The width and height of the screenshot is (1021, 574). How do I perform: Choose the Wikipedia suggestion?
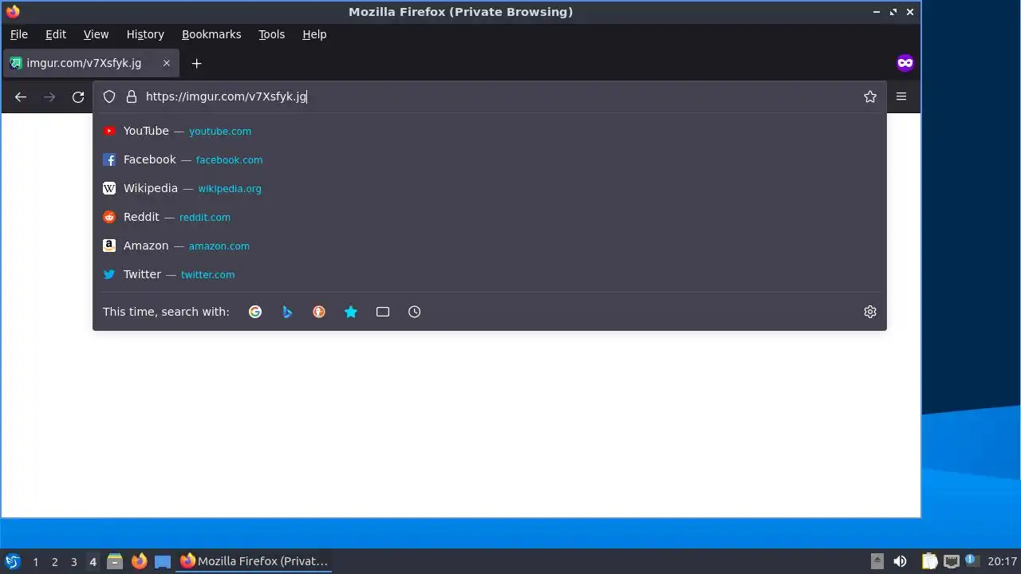[x=490, y=188]
